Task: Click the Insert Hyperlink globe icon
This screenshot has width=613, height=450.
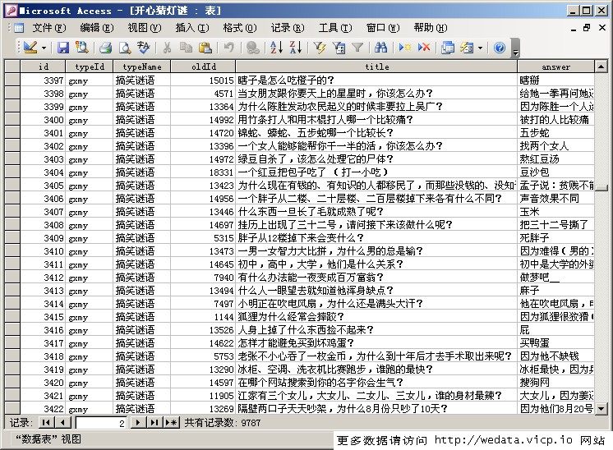Action: click(x=253, y=48)
